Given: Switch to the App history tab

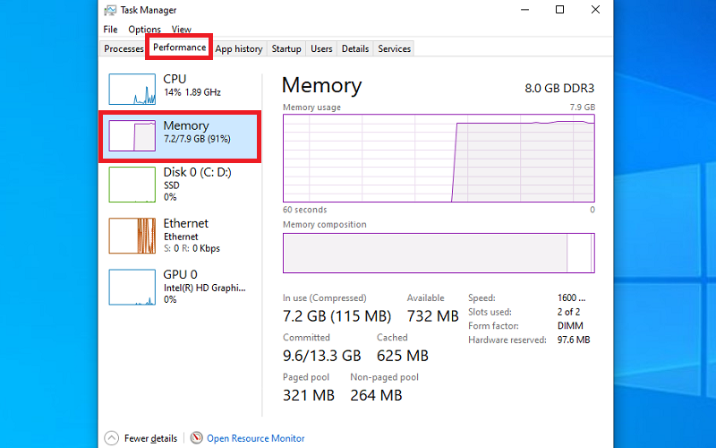Looking at the screenshot, I should coord(239,49).
